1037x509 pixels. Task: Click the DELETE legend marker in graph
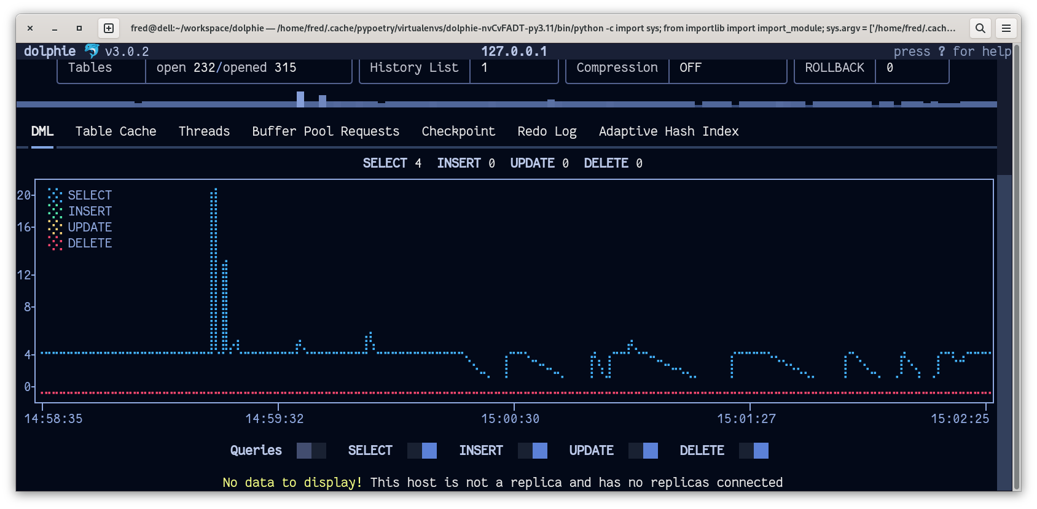[55, 243]
